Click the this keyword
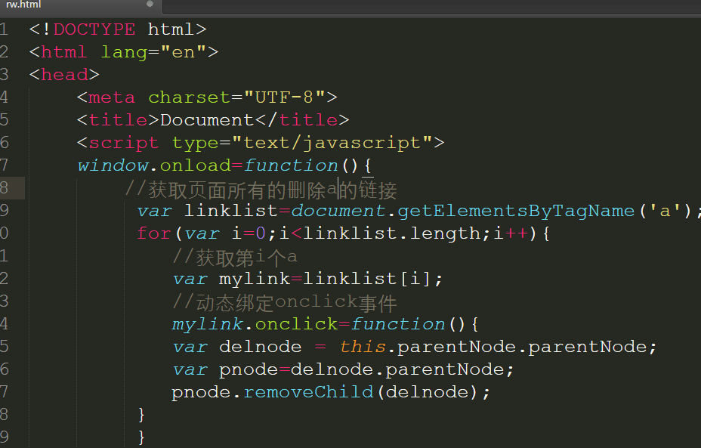The width and height of the screenshot is (701, 448). pyautogui.click(x=363, y=347)
